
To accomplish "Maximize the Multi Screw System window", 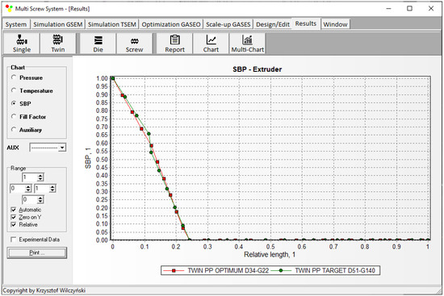I will [x=409, y=9].
